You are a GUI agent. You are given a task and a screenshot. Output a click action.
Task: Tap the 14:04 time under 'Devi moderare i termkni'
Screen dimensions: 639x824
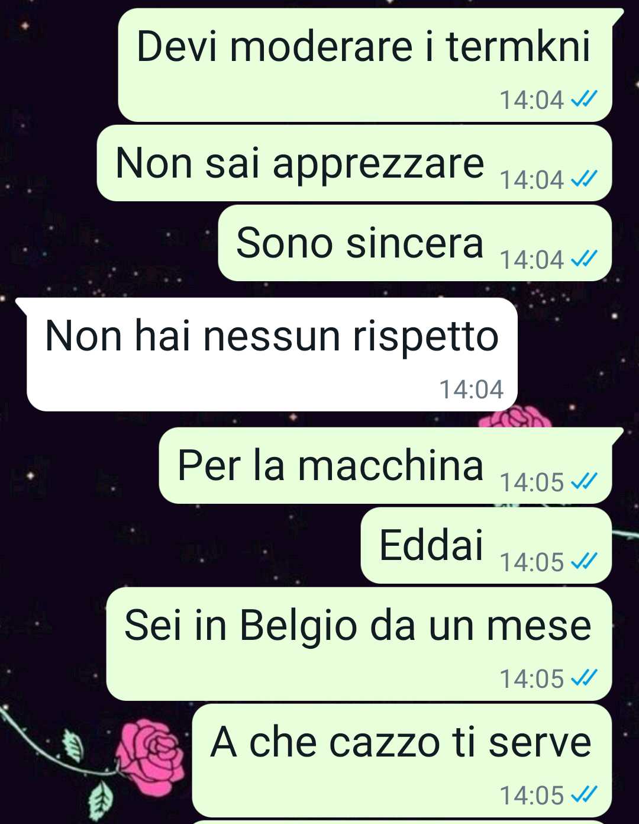[x=532, y=99]
